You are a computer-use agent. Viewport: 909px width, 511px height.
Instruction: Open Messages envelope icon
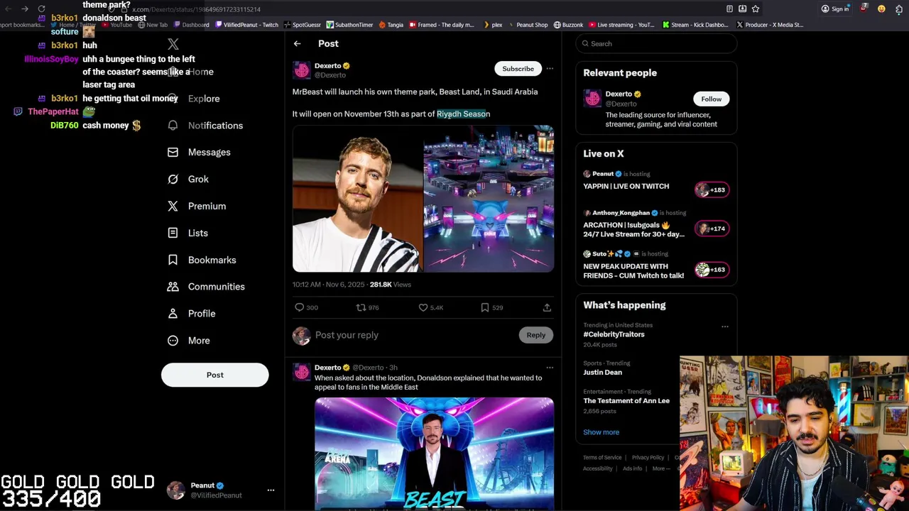[173, 153]
